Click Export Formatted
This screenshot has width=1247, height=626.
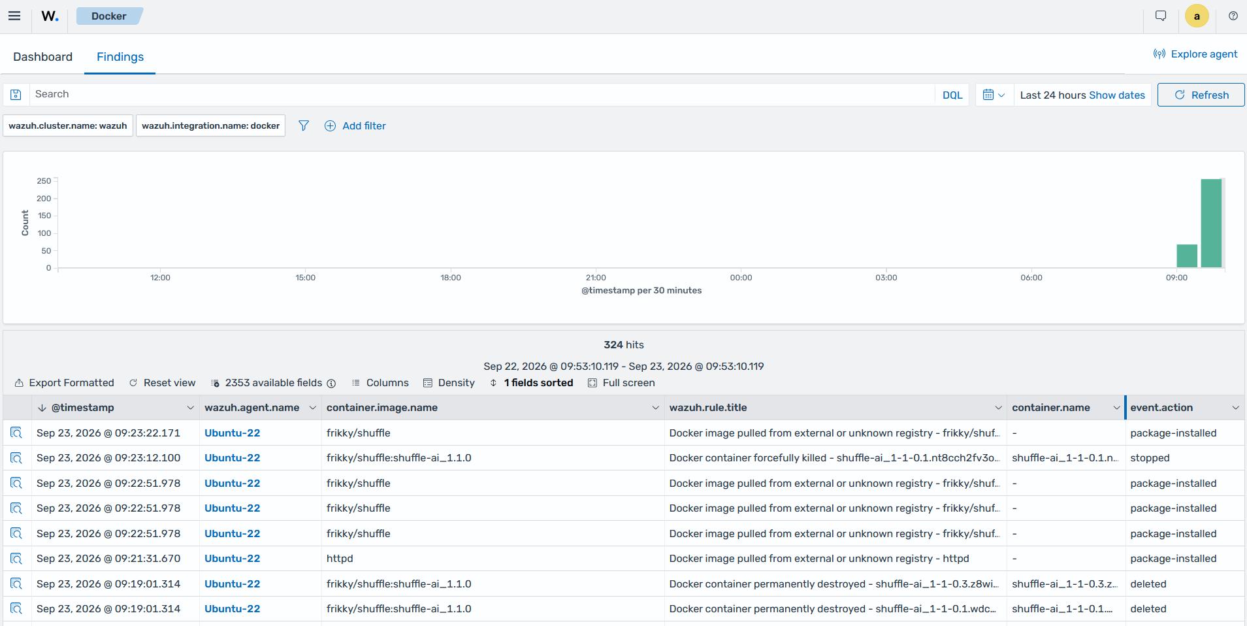point(64,383)
